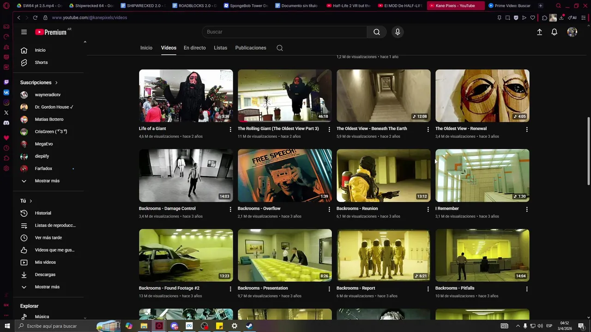Open options for I Remember video
This screenshot has width=591, height=332.
pyautogui.click(x=527, y=209)
